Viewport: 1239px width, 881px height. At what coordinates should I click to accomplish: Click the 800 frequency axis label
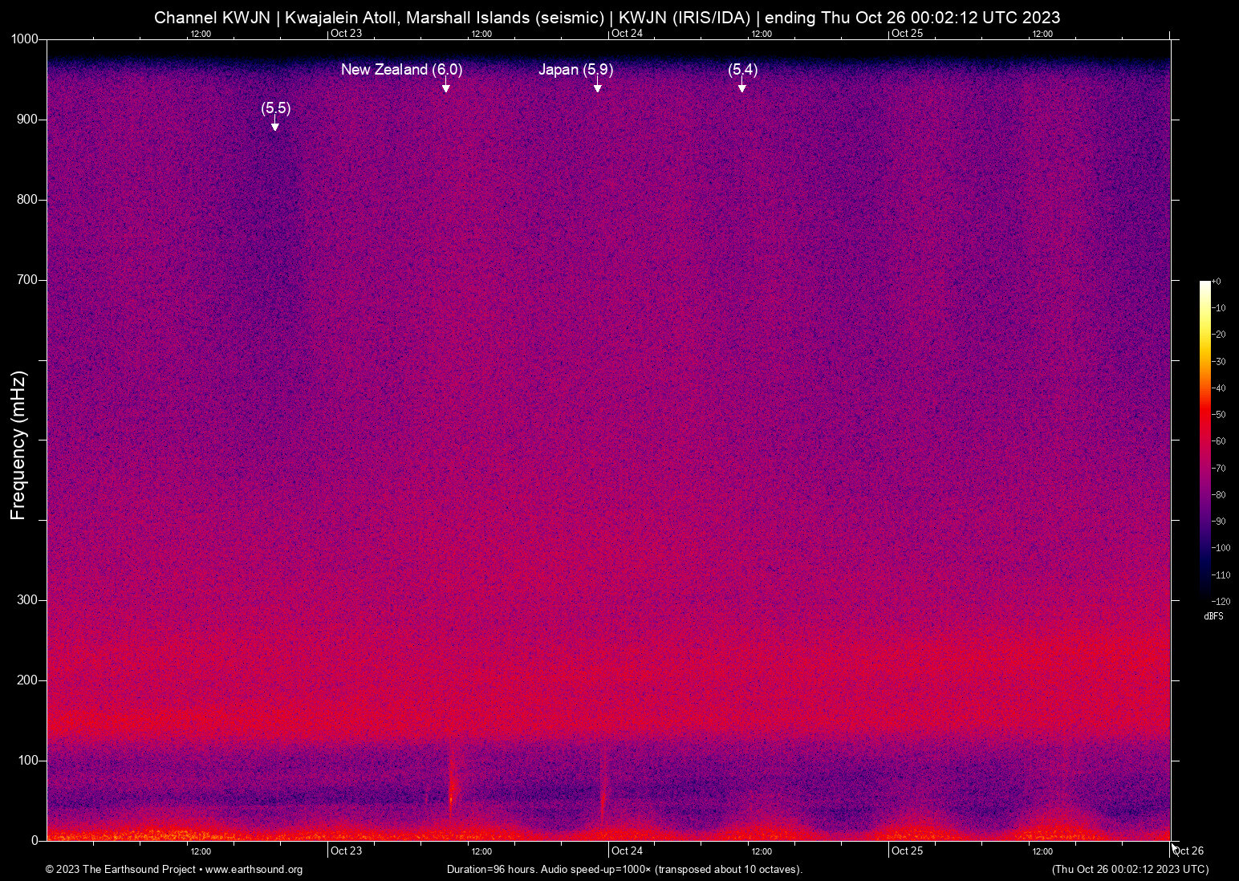(x=27, y=200)
